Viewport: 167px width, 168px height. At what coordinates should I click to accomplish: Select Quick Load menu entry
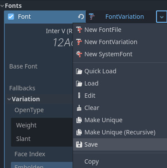pos(120,71)
